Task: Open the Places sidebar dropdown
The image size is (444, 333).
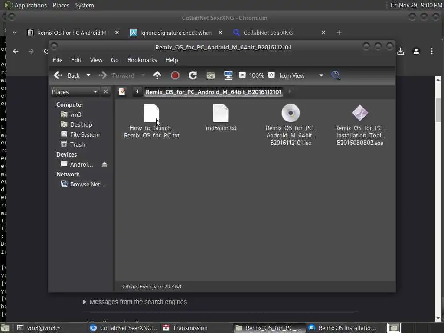Action: 75,92
